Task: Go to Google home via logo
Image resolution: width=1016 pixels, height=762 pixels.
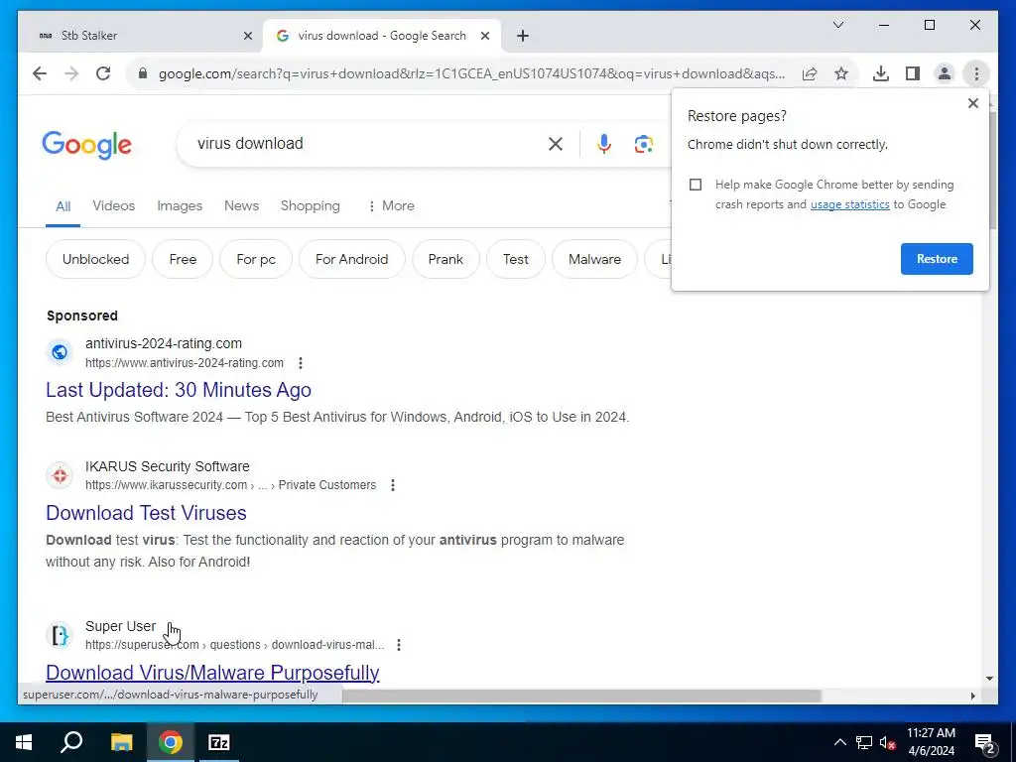Action: [x=87, y=145]
